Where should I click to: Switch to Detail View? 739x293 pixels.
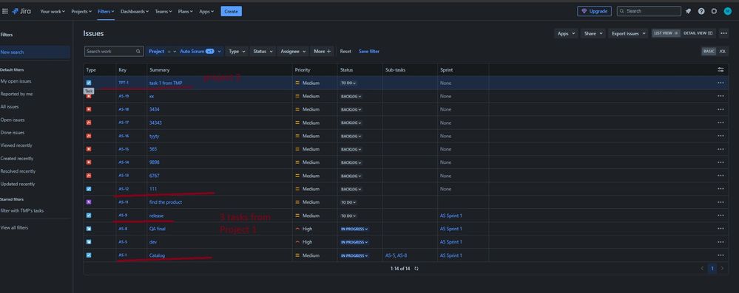click(698, 33)
